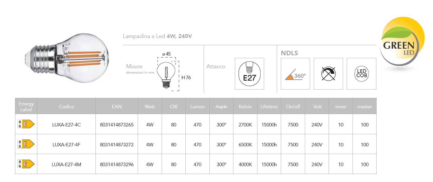Screen dimensions: 433x182
Task: Click the Kelvin column header
Action: click(245, 107)
